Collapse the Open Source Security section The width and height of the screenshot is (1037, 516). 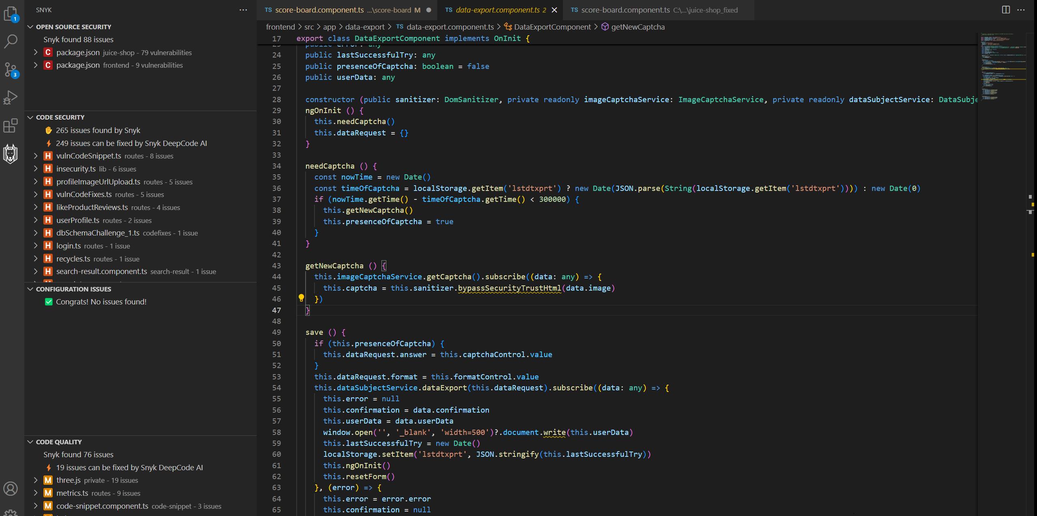point(30,27)
